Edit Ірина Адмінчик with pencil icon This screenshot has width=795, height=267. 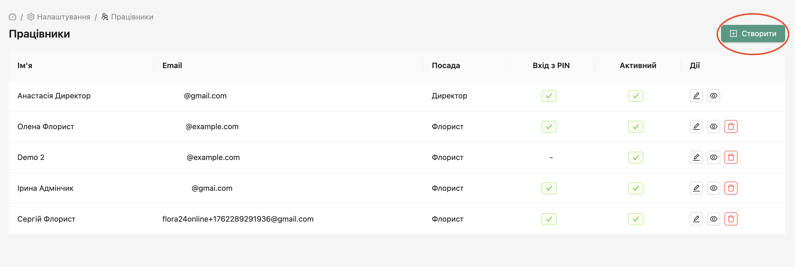(x=696, y=188)
